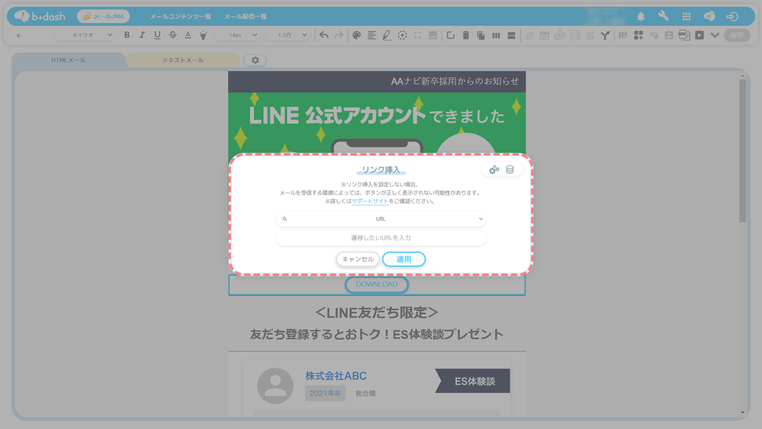Click the play preview icon
The width and height of the screenshot is (762, 429).
(699, 35)
